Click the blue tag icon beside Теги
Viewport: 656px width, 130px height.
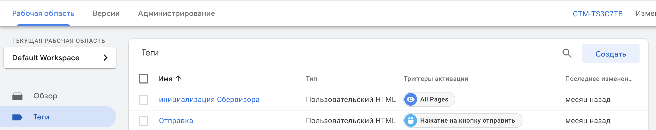17,117
